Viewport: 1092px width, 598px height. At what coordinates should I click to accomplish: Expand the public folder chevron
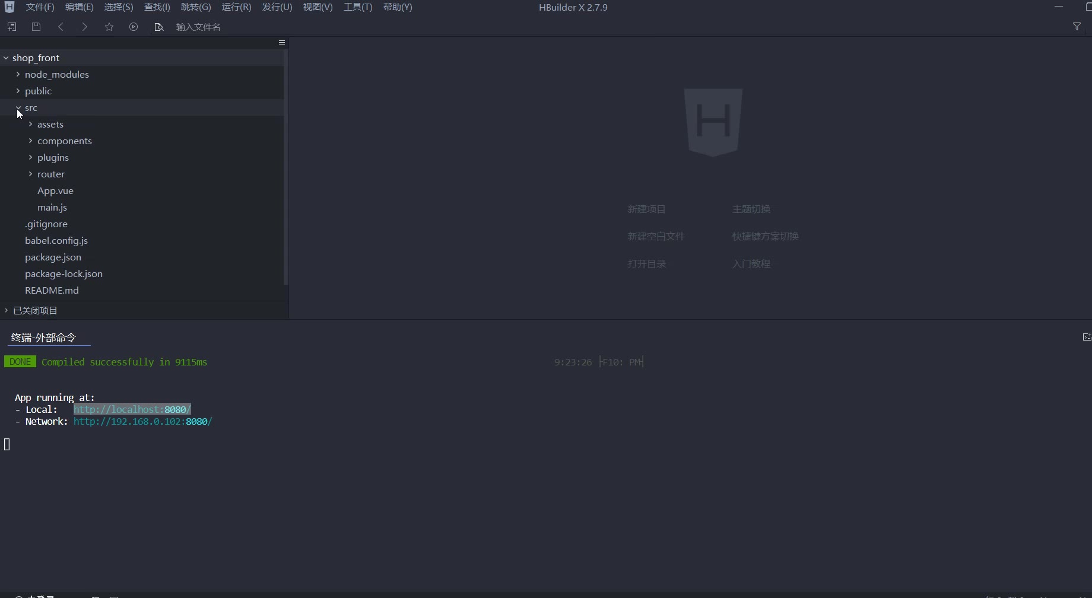18,91
